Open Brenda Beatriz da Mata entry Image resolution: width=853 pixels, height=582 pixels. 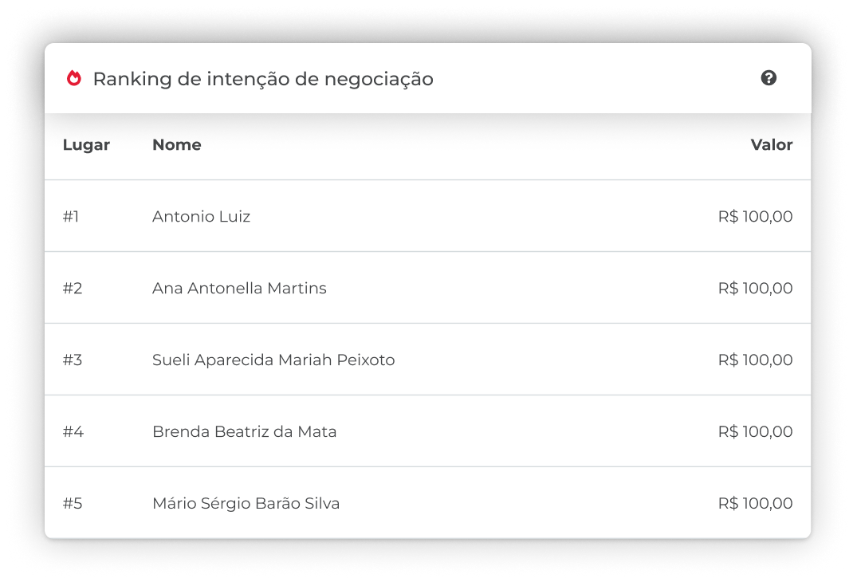pyautogui.click(x=244, y=432)
